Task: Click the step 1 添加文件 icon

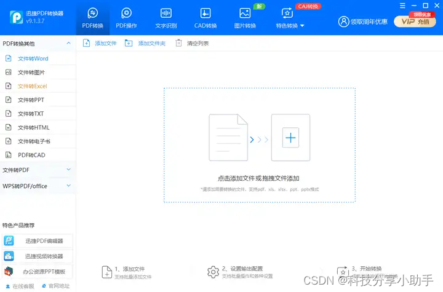Action: [107, 272]
